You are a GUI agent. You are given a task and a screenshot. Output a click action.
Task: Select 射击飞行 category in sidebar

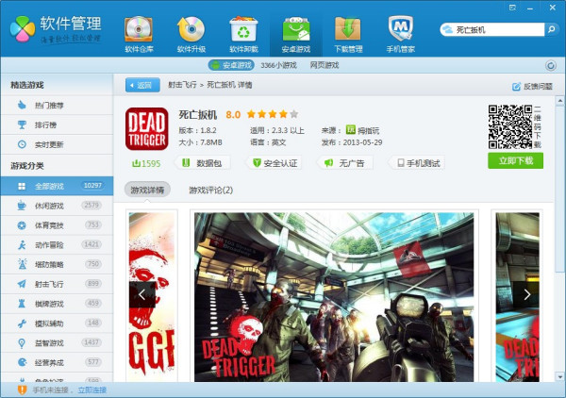(54, 283)
